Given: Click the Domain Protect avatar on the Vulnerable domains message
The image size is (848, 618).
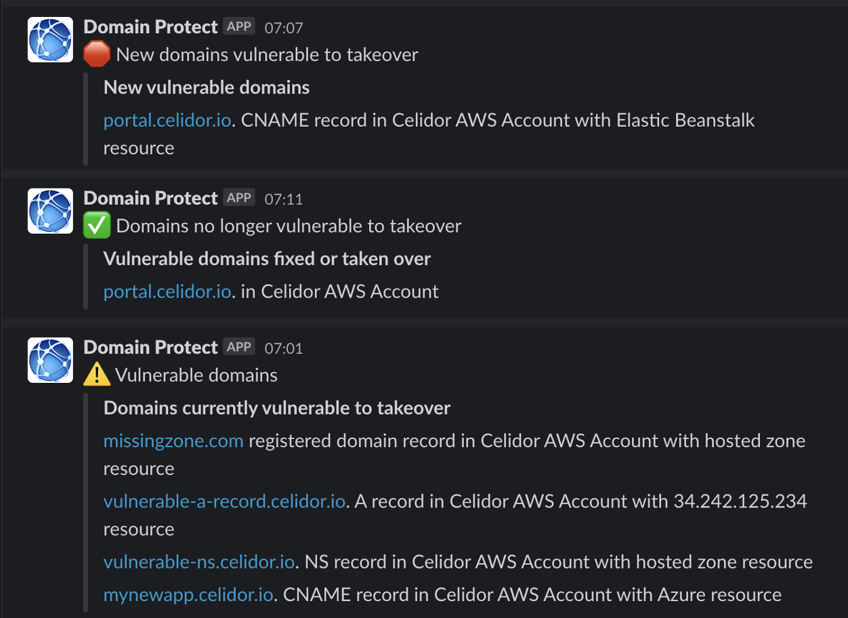Looking at the screenshot, I should click(x=49, y=360).
